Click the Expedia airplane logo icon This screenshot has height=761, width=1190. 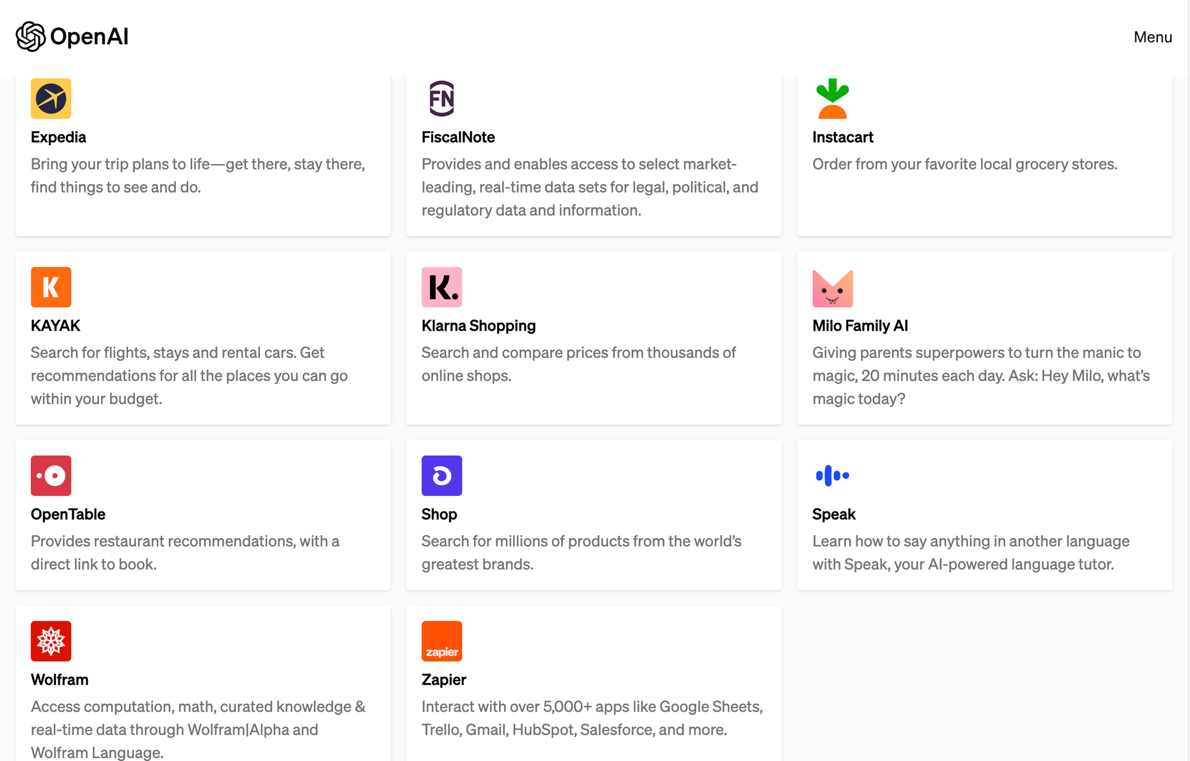pos(51,99)
